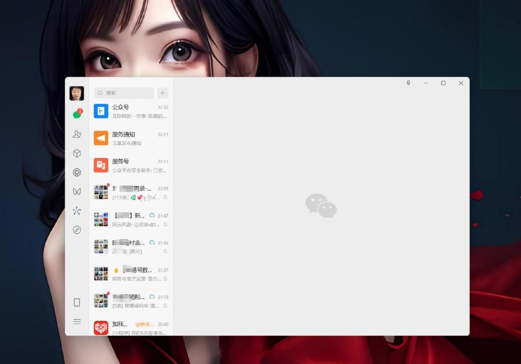This screenshot has width=521, height=364.
Task: Click the blue chat bubble icon beside 21:19
Action: tap(152, 296)
